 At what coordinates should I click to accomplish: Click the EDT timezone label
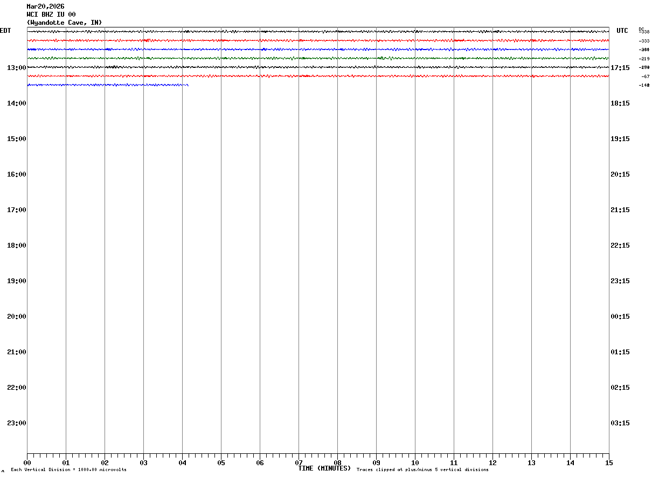click(5, 31)
